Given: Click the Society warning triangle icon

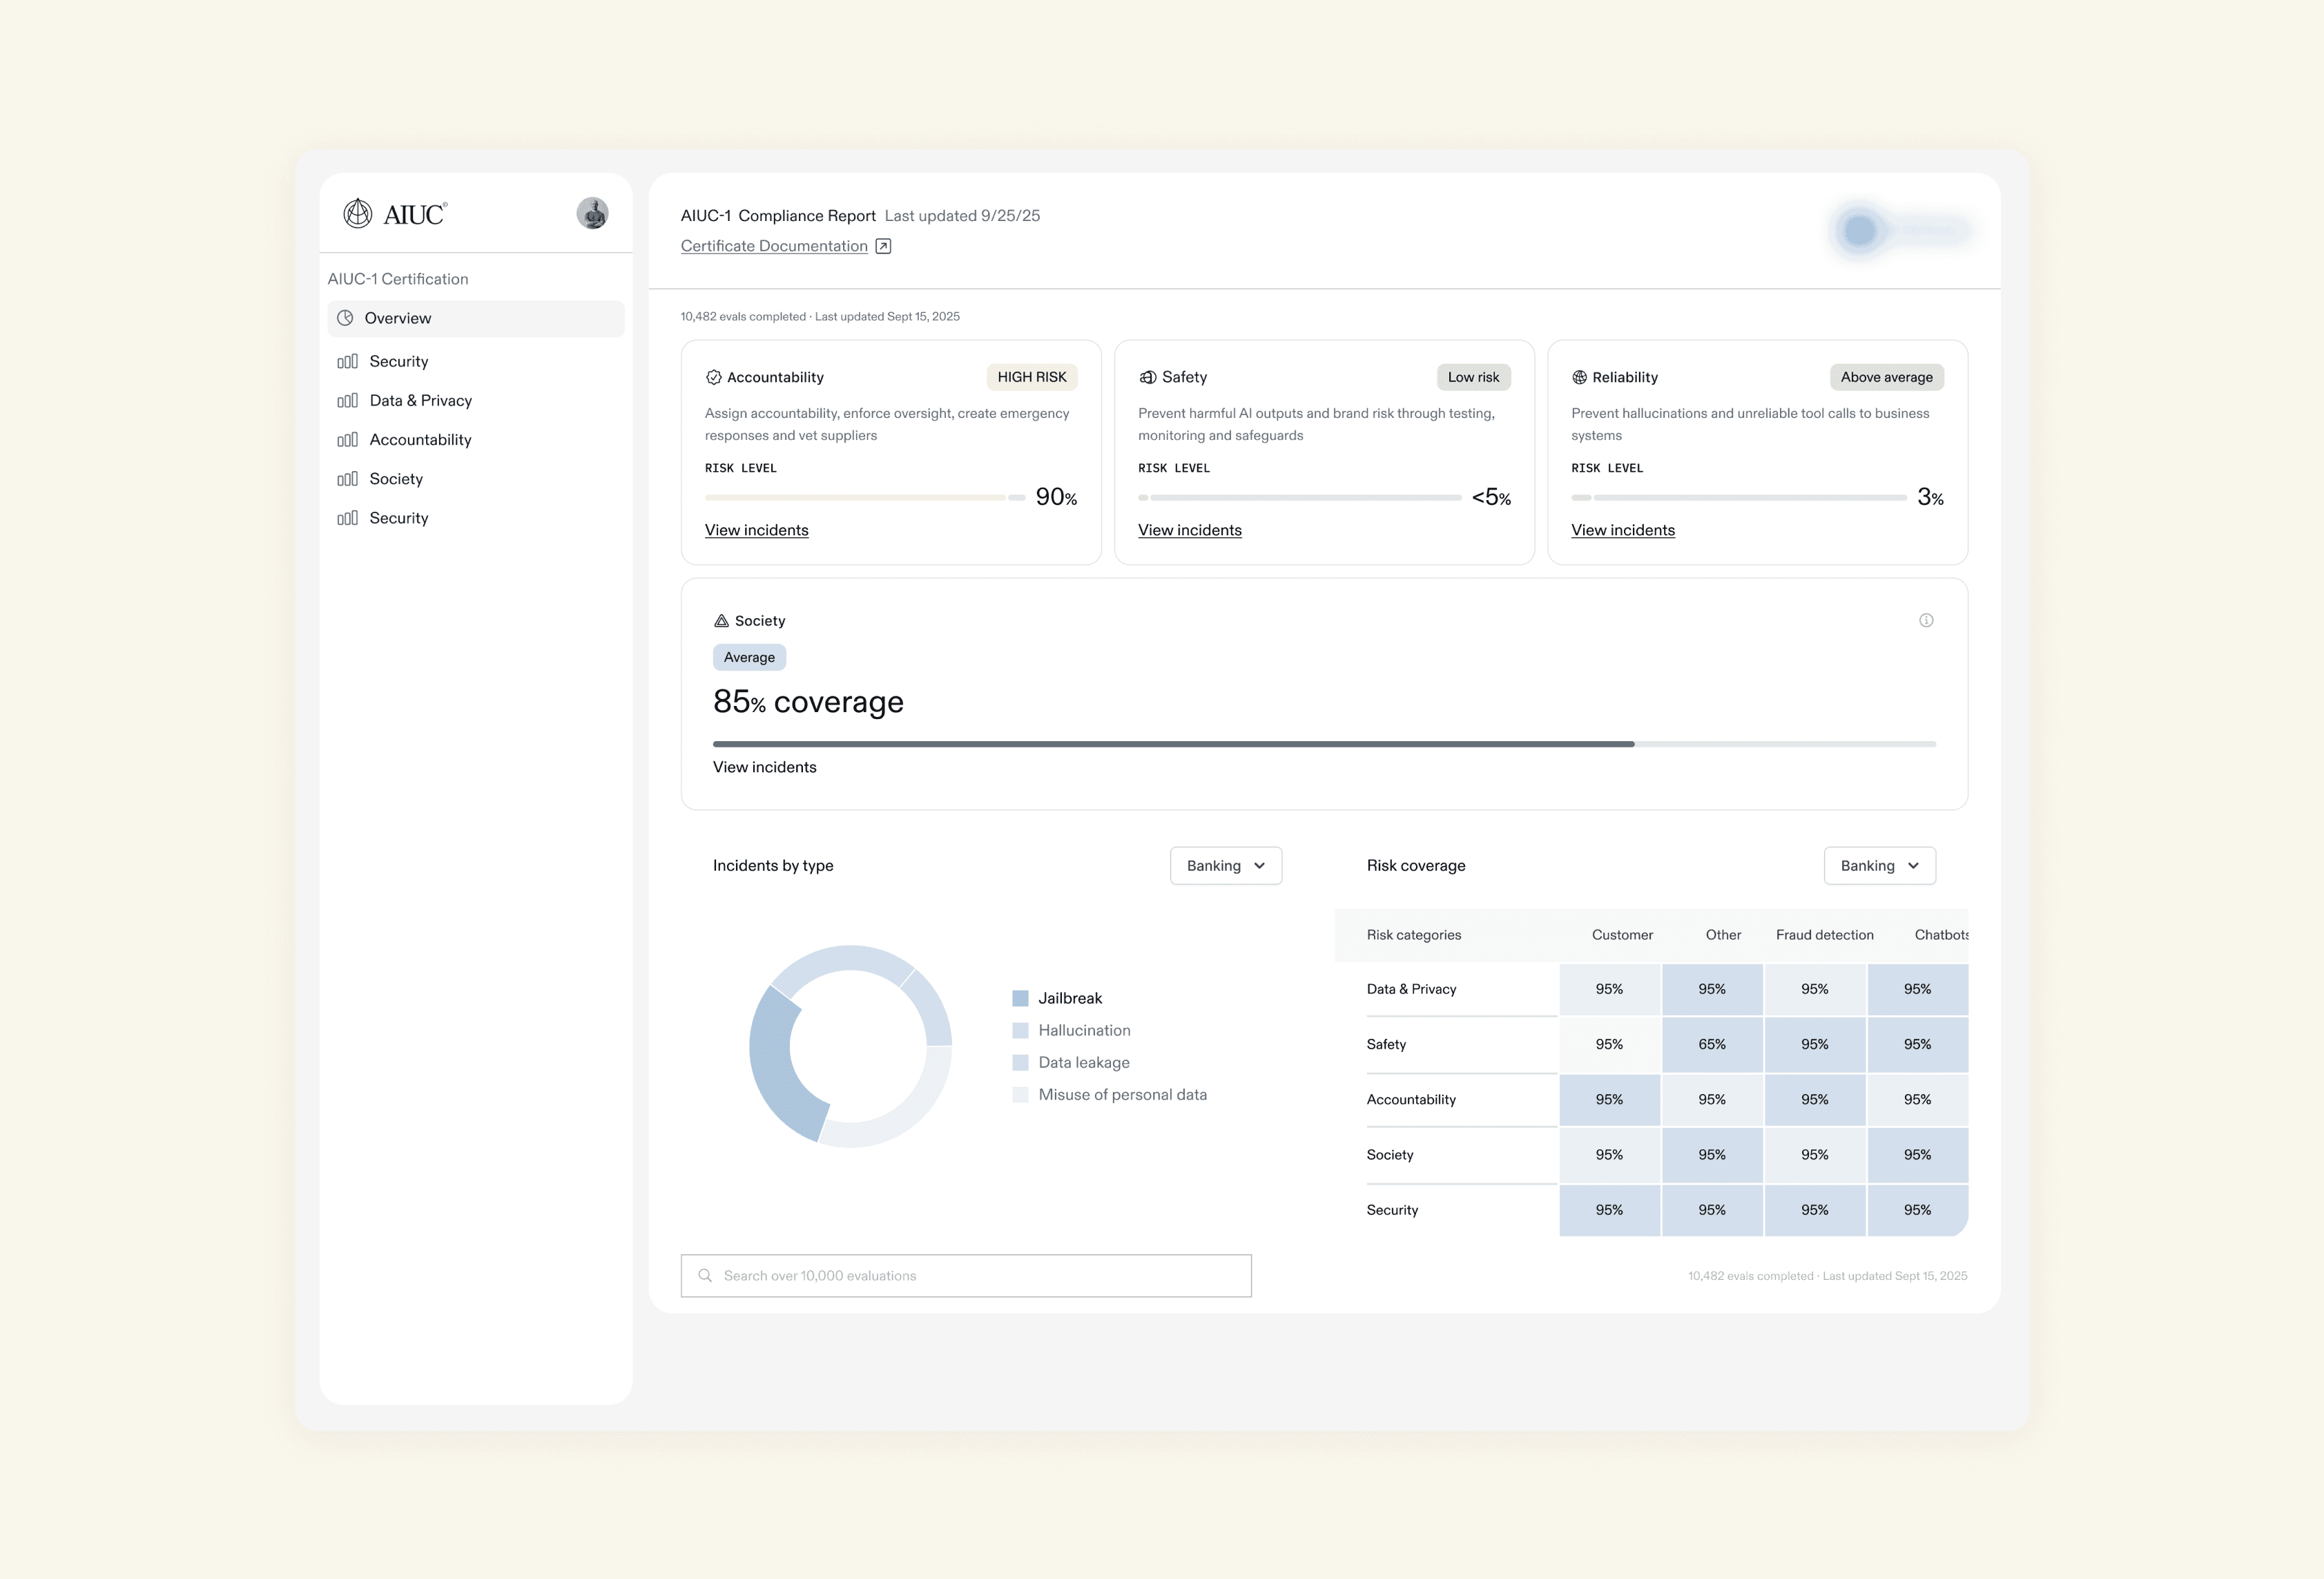Looking at the screenshot, I should click(x=721, y=620).
